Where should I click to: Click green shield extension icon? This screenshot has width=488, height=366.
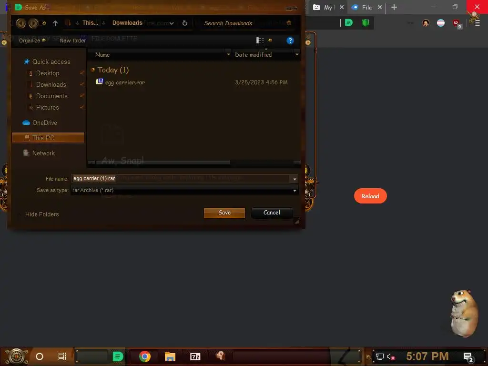(366, 23)
